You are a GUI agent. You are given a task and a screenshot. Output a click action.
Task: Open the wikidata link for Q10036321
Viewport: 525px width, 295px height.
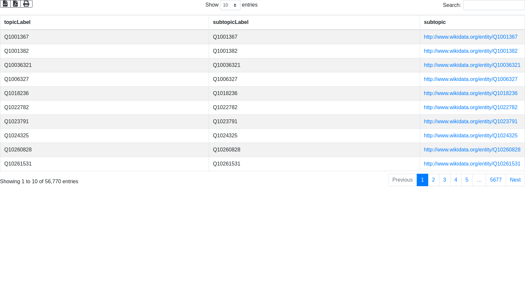click(x=472, y=65)
